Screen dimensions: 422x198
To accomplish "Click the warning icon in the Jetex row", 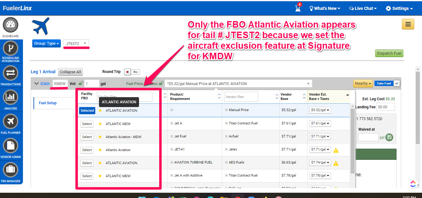I will click(x=336, y=150).
